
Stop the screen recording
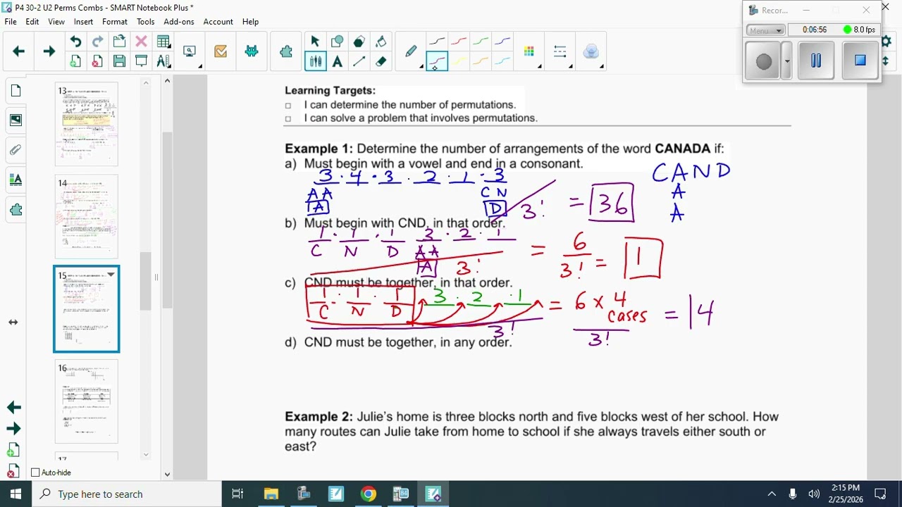click(860, 61)
